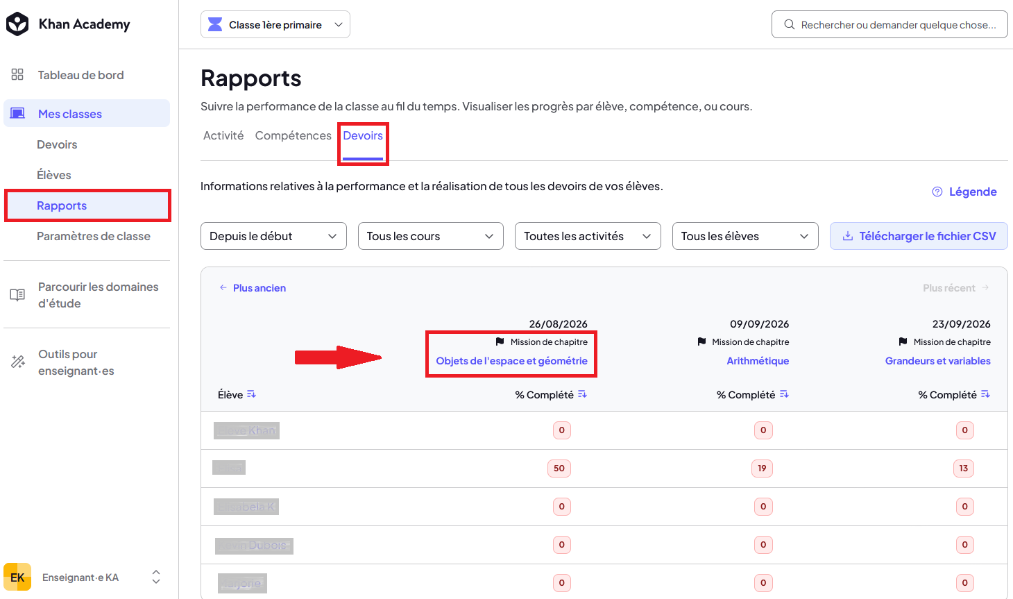Click the 19 completion score badge
Image resolution: width=1013 pixels, height=599 pixels.
coord(762,469)
